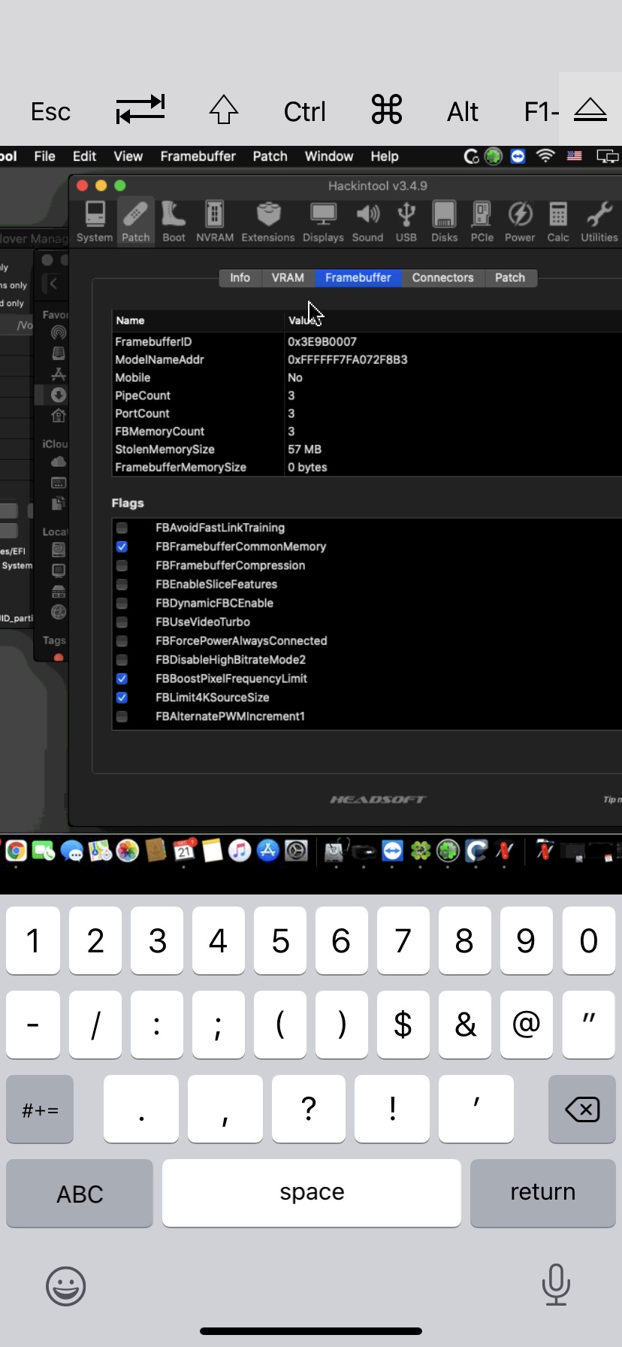This screenshot has height=1347, width=622.
Task: Open the Window menu
Action: [329, 156]
